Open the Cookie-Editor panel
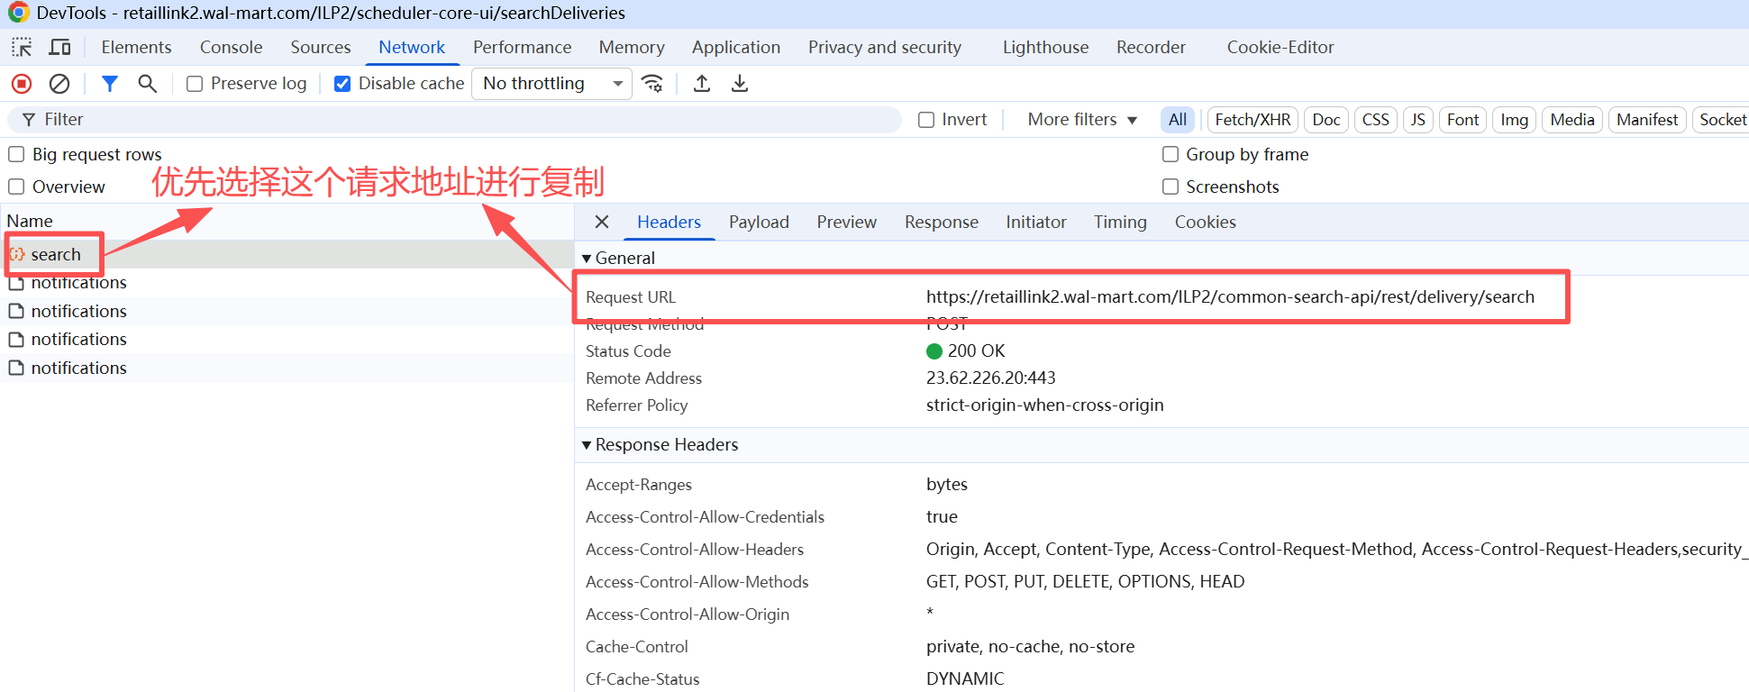This screenshot has height=692, width=1749. click(1280, 47)
